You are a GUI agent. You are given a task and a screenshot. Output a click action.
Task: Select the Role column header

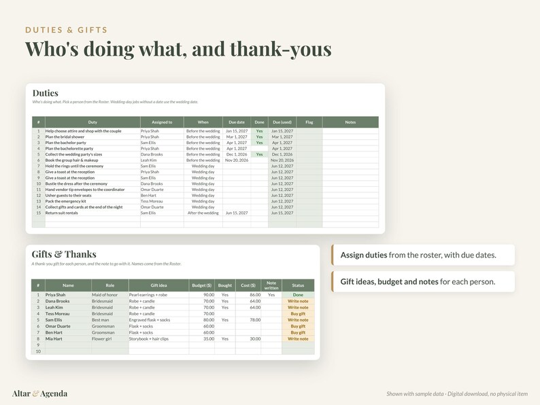(110, 285)
